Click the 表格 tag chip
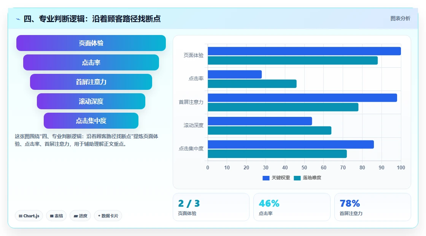The height and width of the screenshot is (236, 426). click(x=56, y=216)
